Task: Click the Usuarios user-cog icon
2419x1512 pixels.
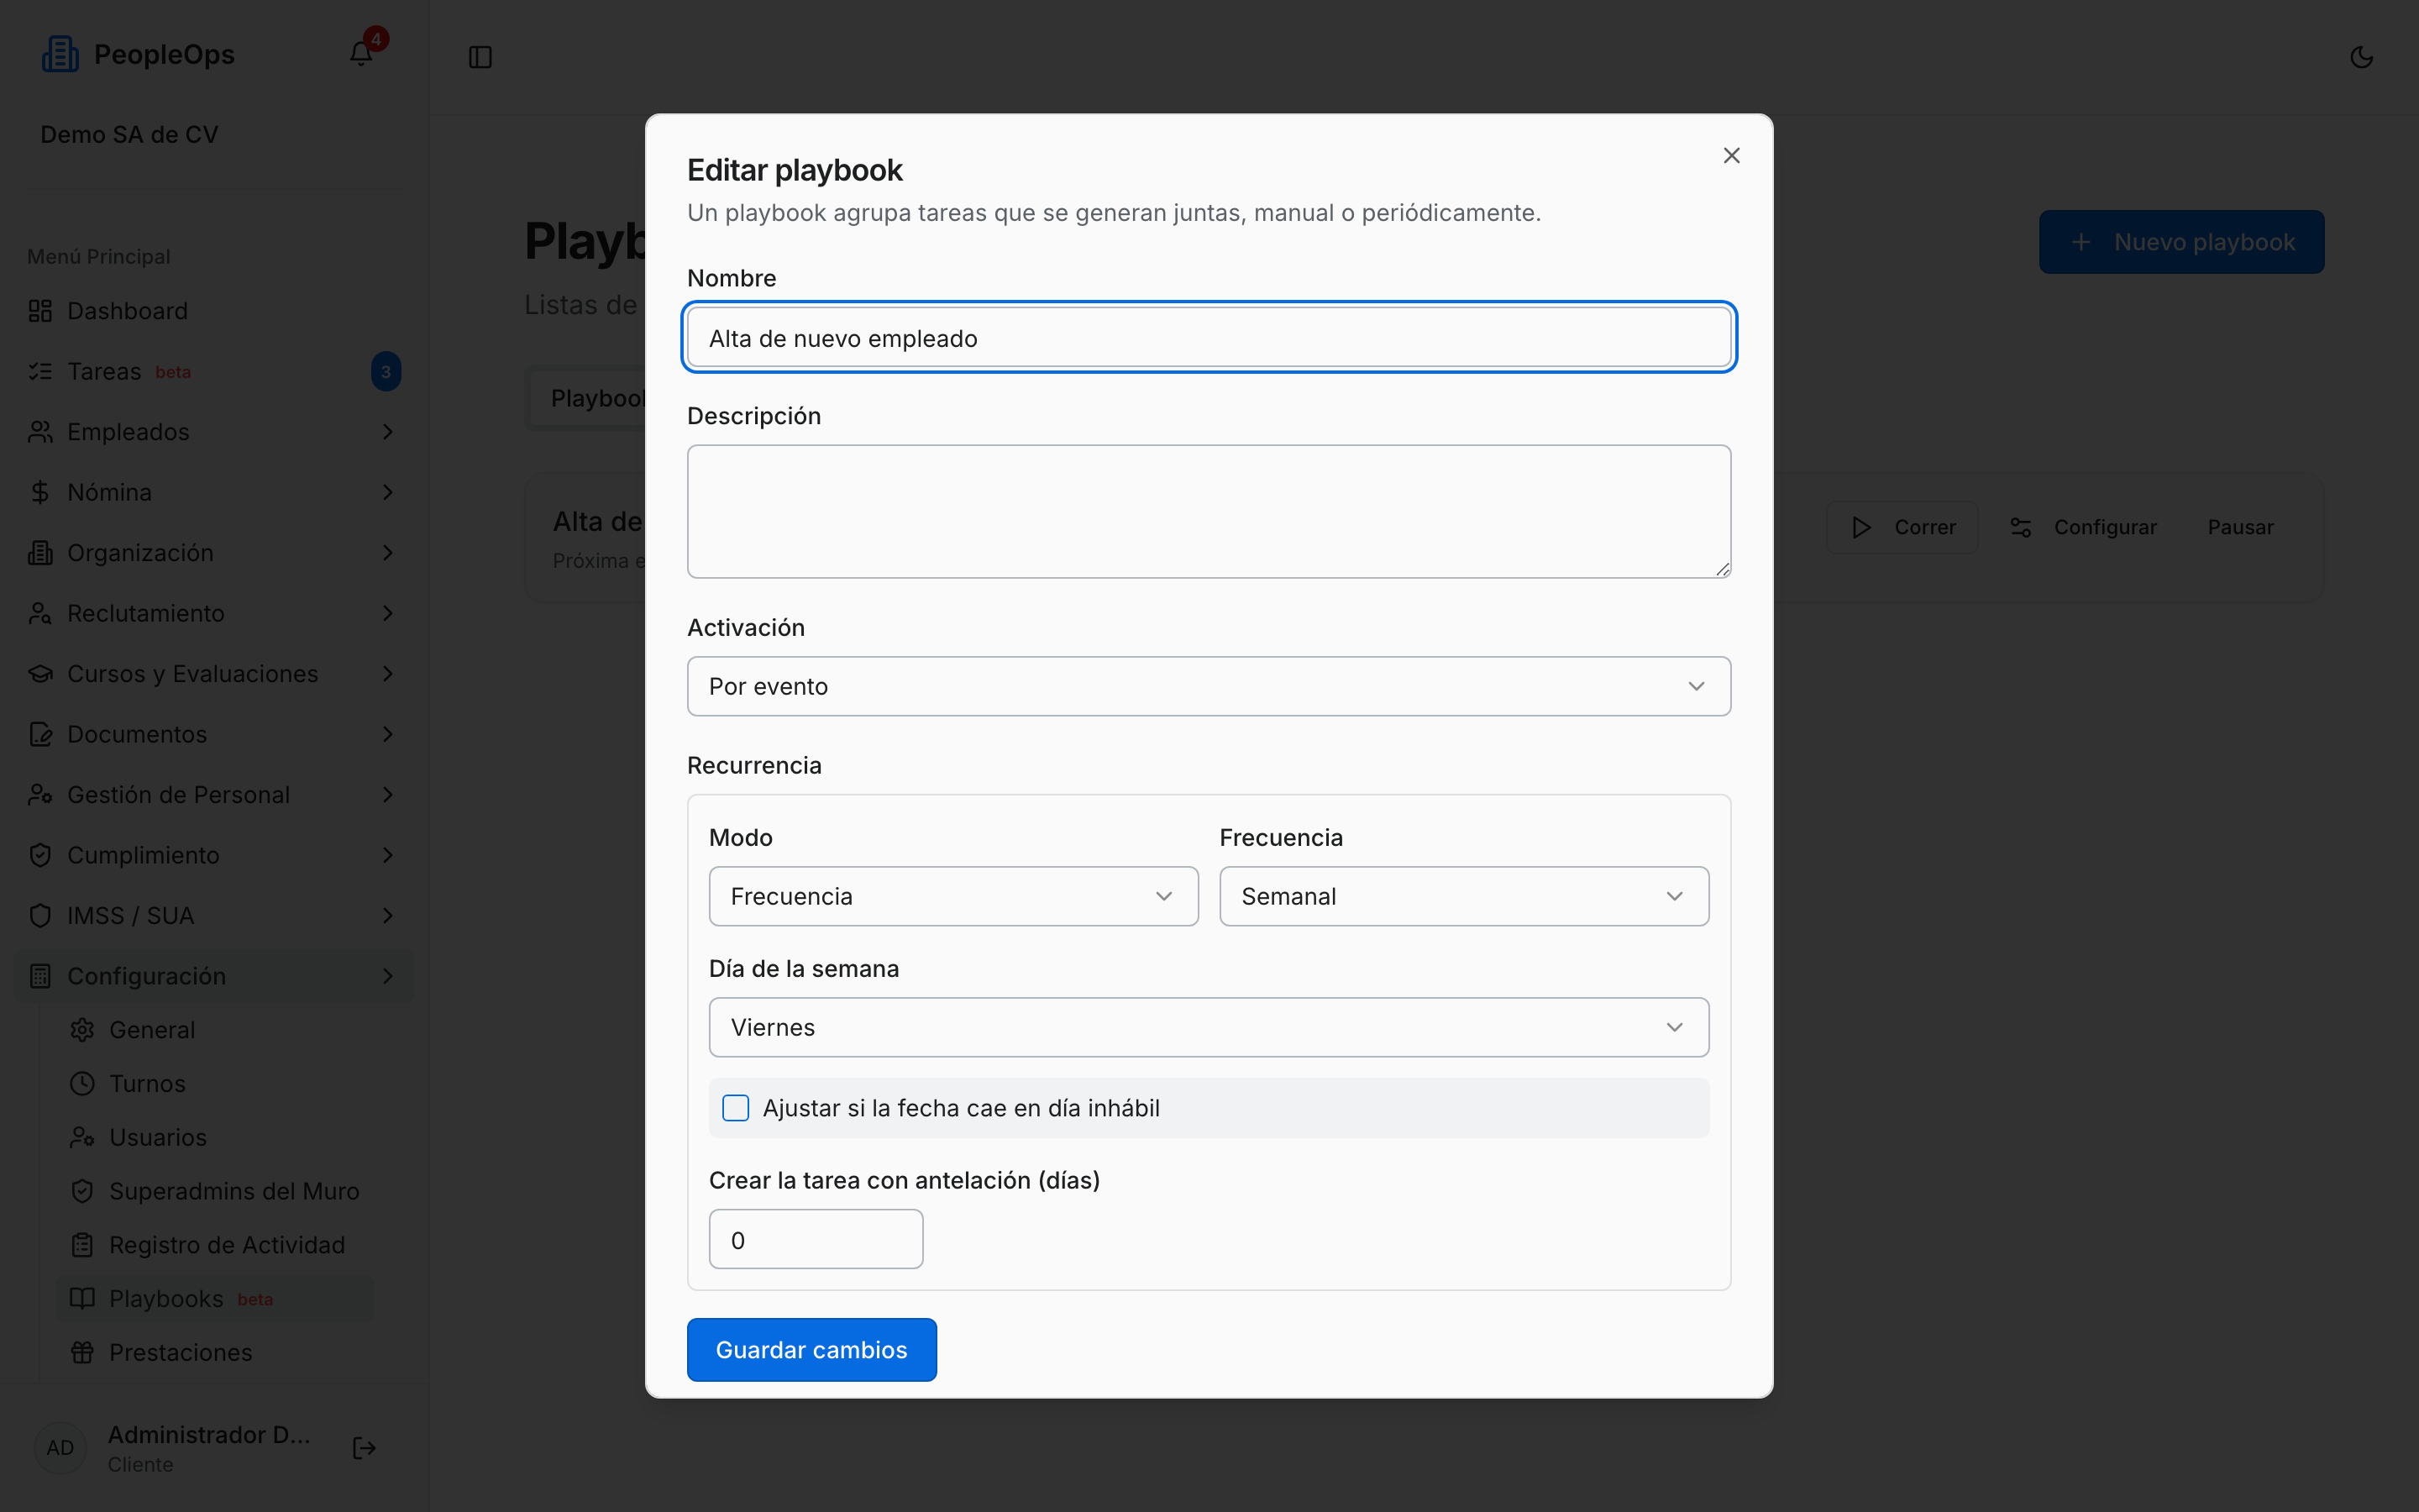Action: tap(82, 1138)
